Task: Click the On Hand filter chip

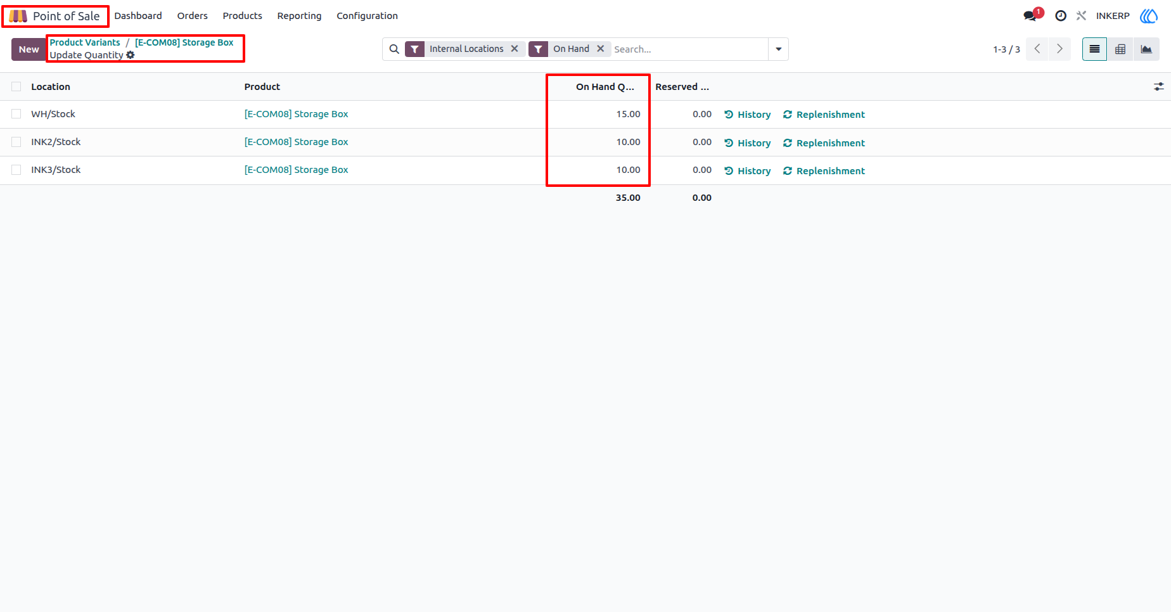Action: 571,49
